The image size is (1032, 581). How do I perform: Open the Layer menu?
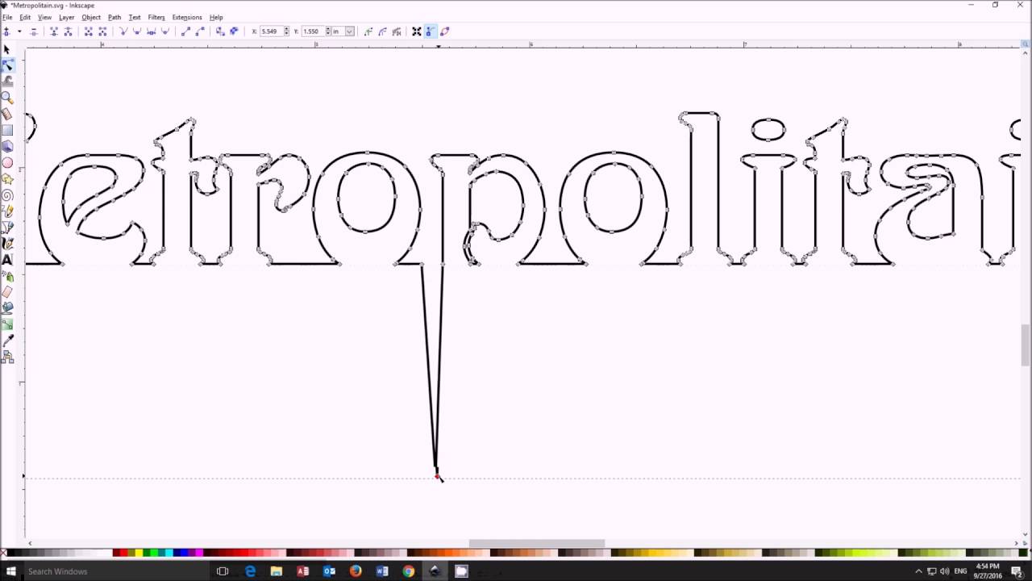tap(67, 17)
